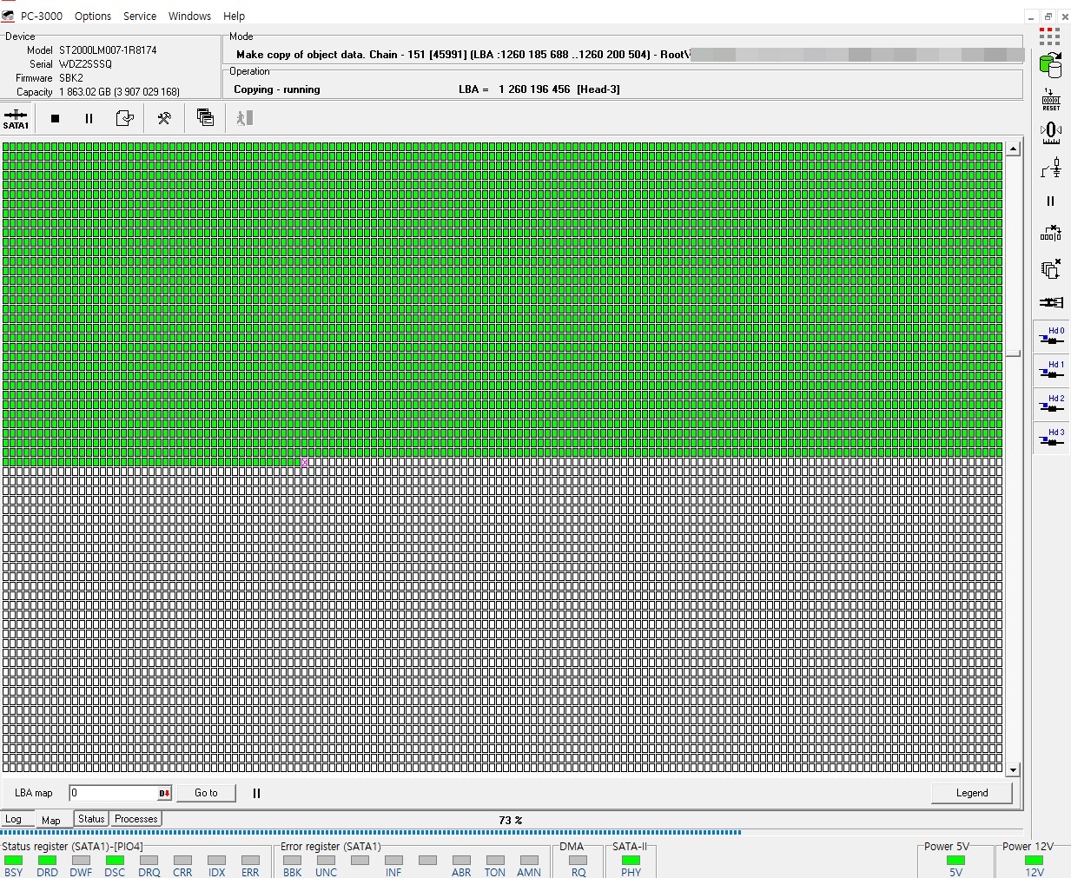Open the green disk copy icon

[x=1050, y=64]
